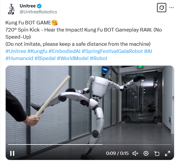
Task: Open the @UnitreeRobotics handle link
Action: (x=39, y=12)
